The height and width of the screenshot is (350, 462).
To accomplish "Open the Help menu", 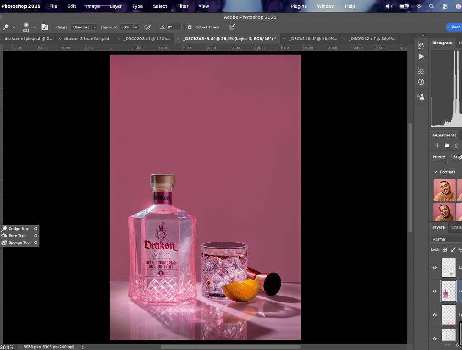I will pyautogui.click(x=350, y=6).
